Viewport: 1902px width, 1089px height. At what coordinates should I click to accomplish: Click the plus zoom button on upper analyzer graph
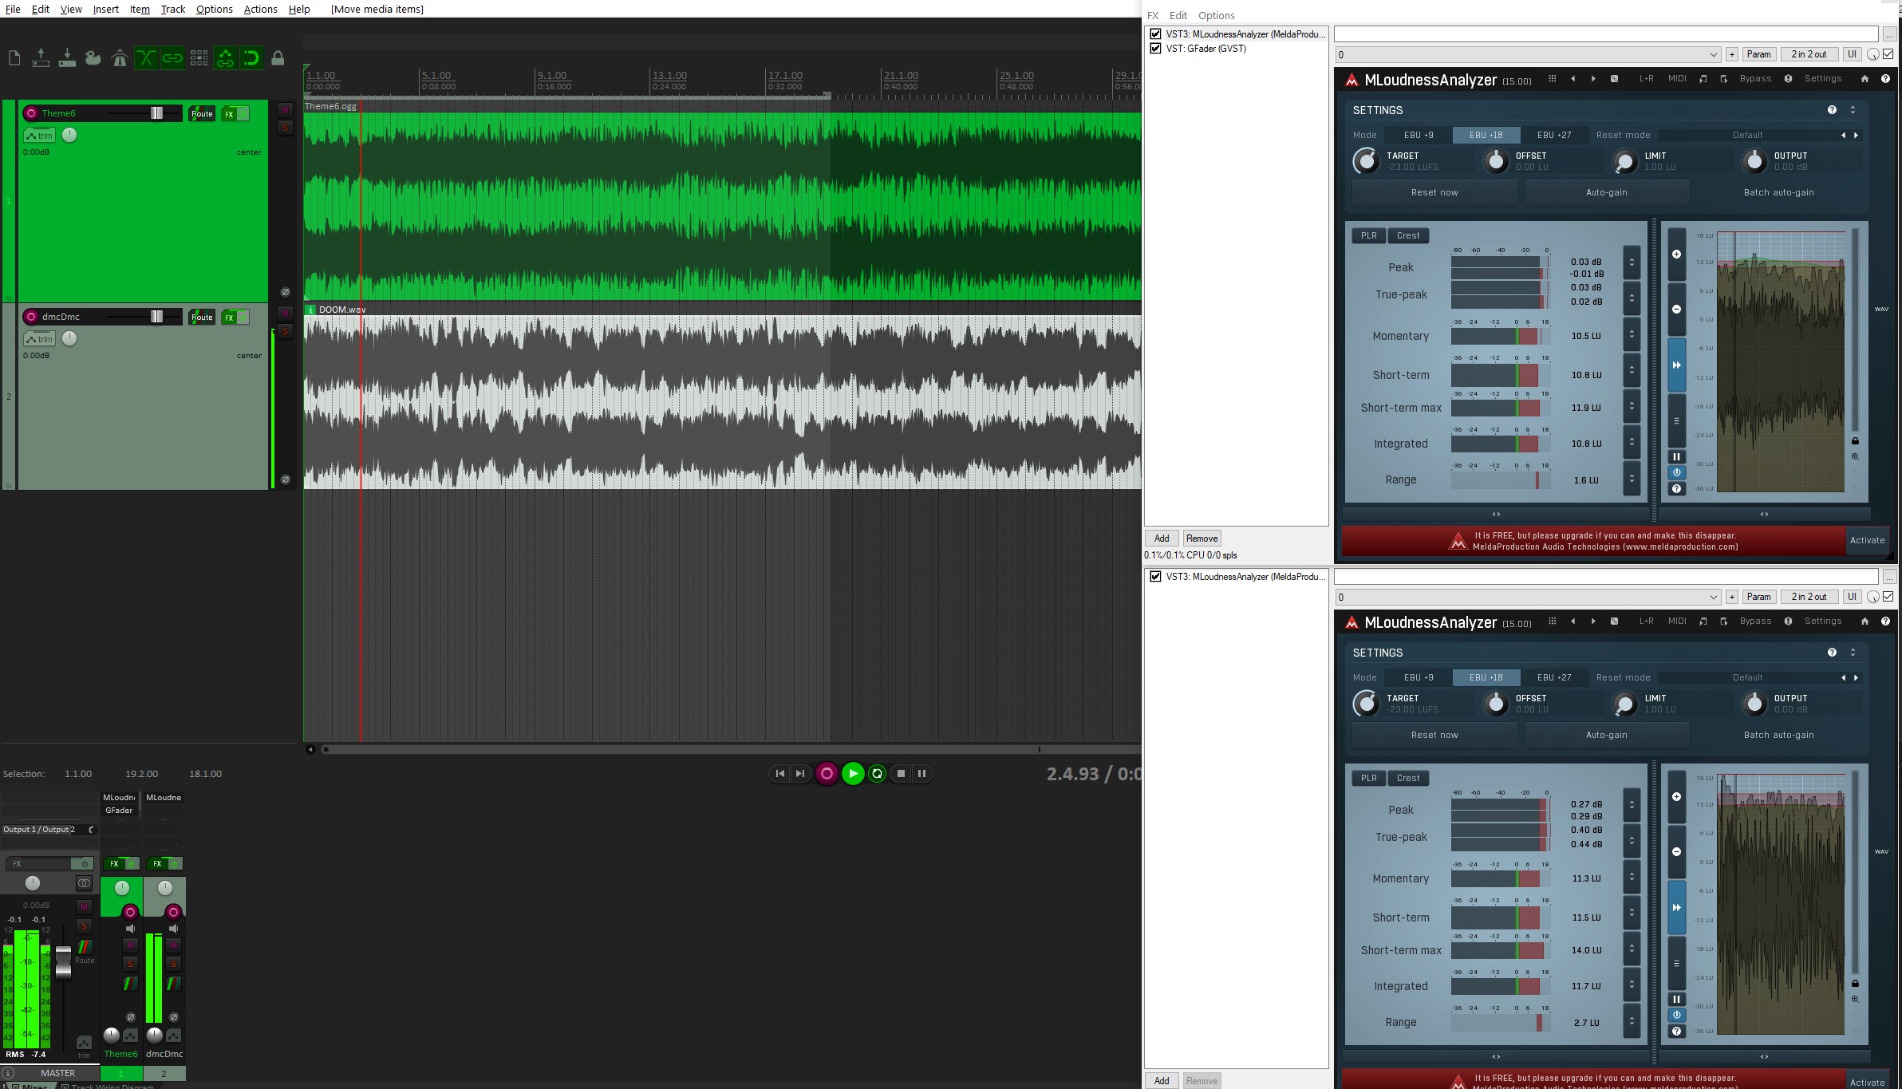pos(1676,254)
